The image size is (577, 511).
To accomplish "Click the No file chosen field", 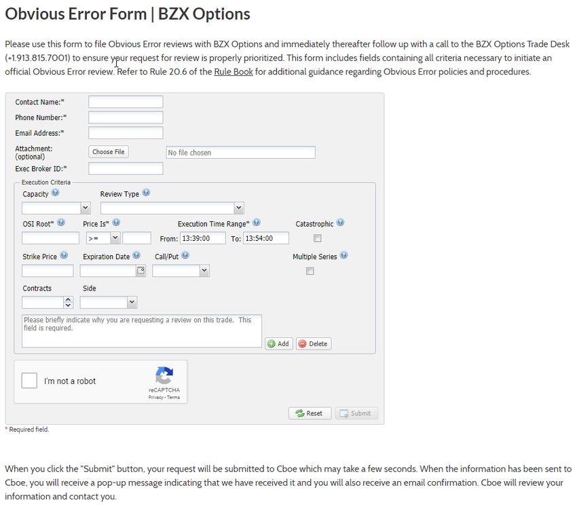I will coord(241,152).
